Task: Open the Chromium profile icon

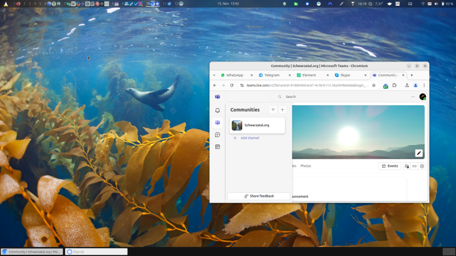Action: click(x=416, y=85)
